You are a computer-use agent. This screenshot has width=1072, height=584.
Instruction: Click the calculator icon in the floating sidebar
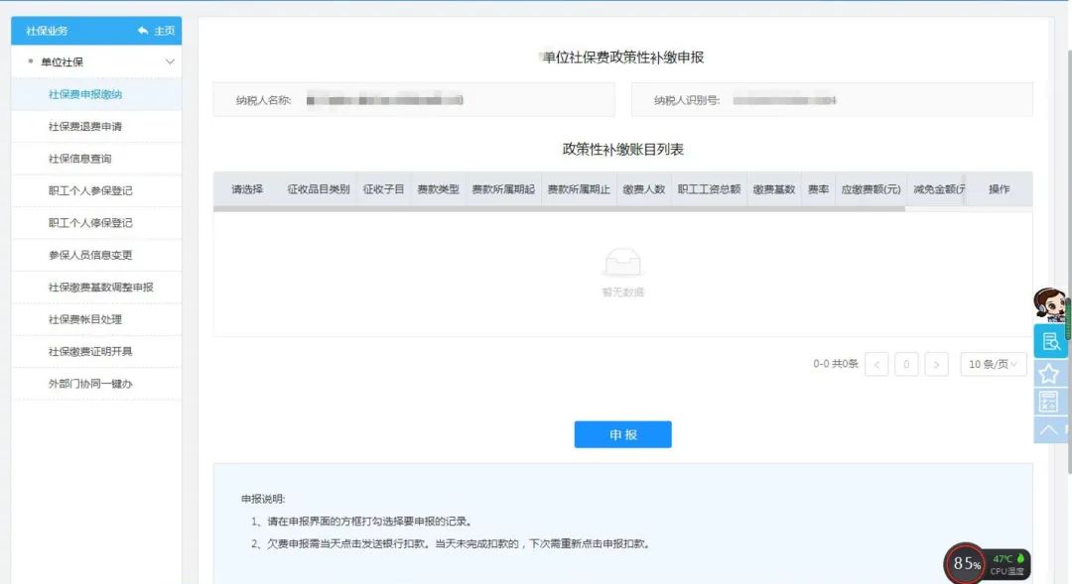click(1049, 401)
